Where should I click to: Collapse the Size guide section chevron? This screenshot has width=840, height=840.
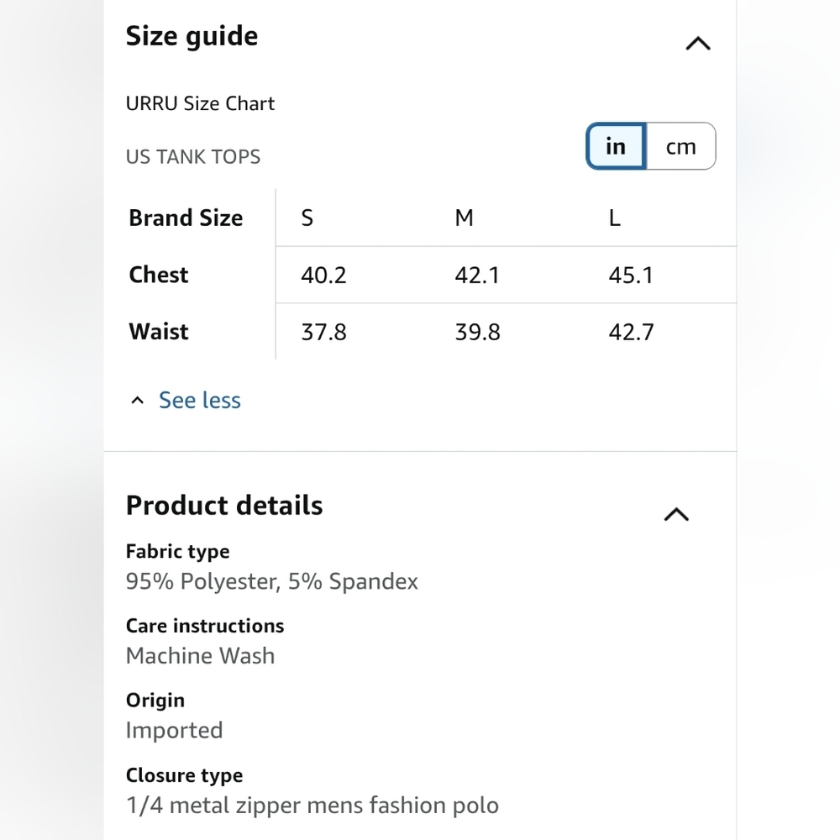698,44
